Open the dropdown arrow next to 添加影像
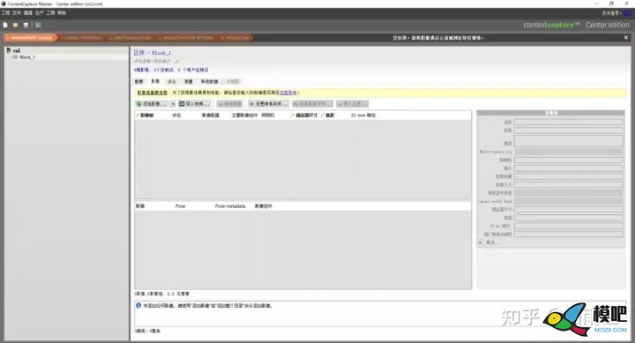The width and height of the screenshot is (635, 343). point(174,104)
